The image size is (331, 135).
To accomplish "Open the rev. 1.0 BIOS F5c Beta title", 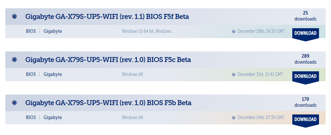I will point(108,60).
